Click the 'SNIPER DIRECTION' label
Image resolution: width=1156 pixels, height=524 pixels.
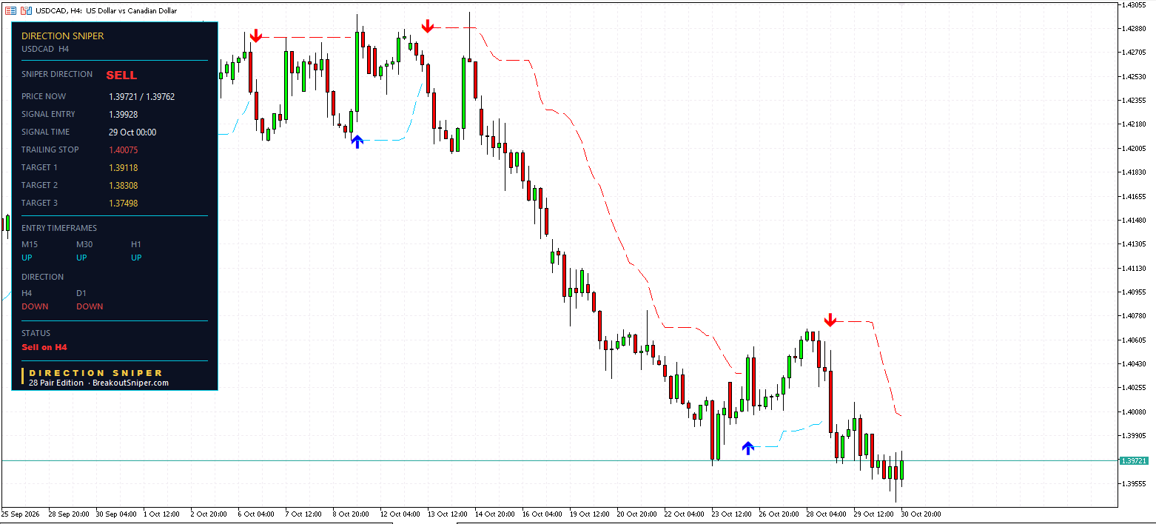coord(57,74)
